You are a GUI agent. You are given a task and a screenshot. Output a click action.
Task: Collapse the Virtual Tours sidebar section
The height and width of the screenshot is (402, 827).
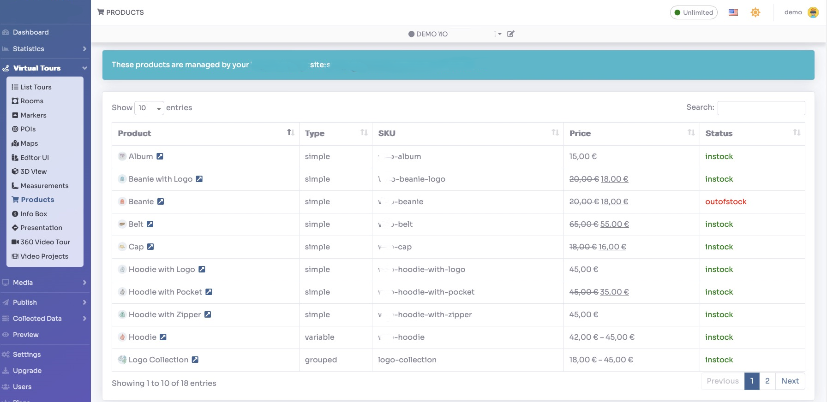(x=45, y=68)
